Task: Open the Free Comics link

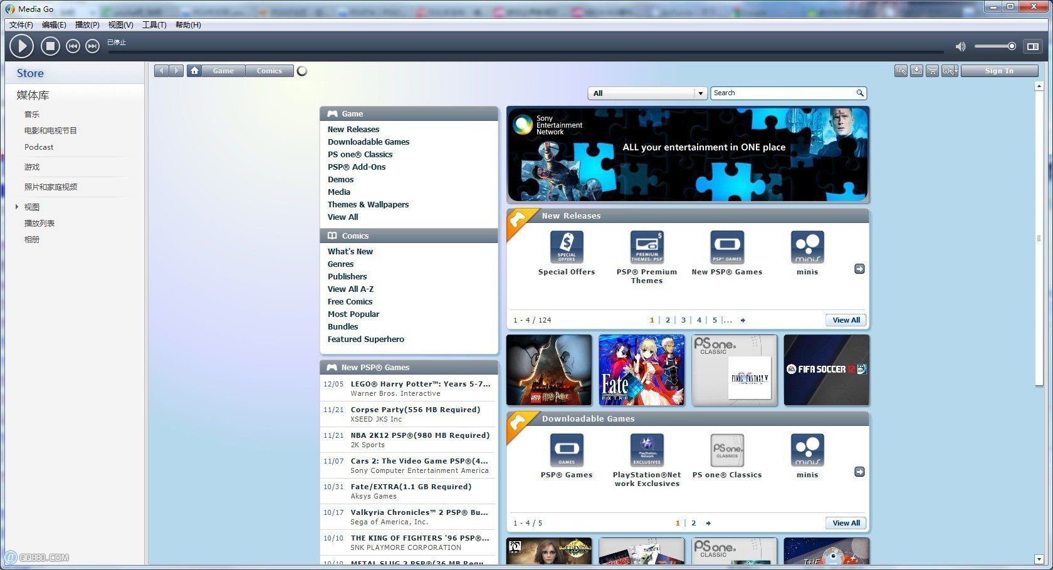Action: tap(350, 302)
